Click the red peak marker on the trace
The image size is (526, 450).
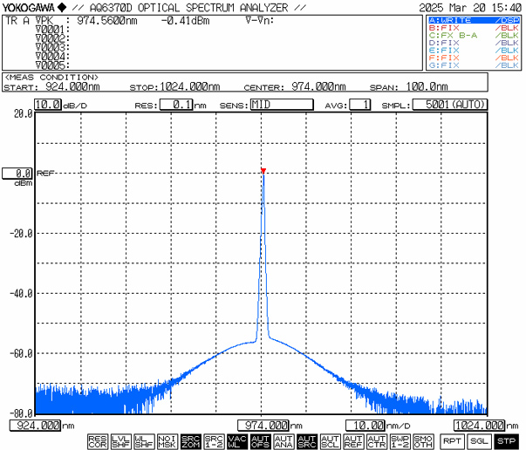(x=263, y=171)
